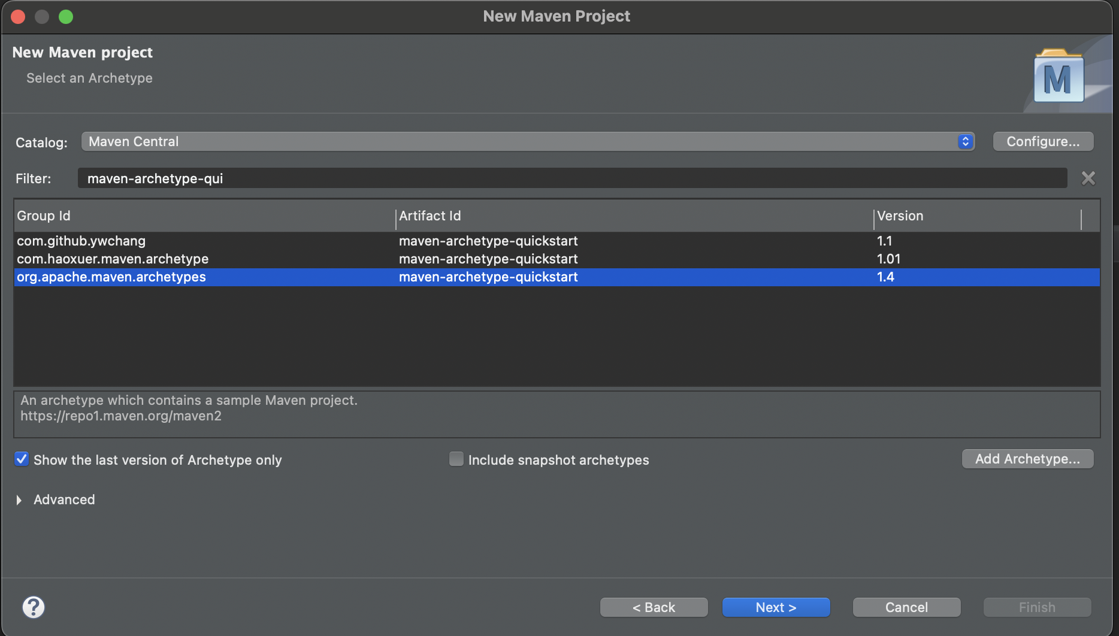Click version 1.01 cell
This screenshot has width=1119, height=636.
pyautogui.click(x=888, y=259)
